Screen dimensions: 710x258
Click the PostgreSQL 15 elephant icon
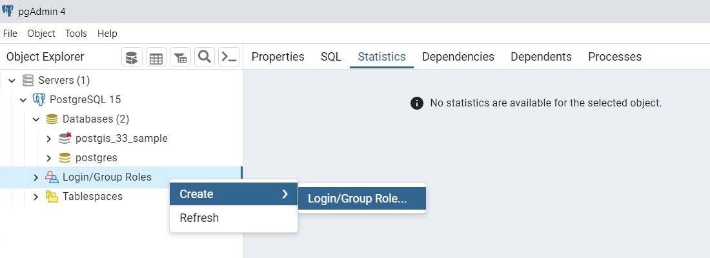click(x=39, y=99)
